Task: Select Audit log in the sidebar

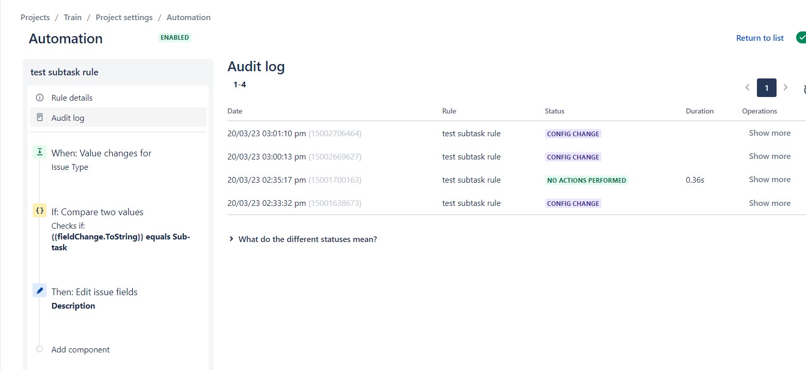Action: [x=118, y=118]
